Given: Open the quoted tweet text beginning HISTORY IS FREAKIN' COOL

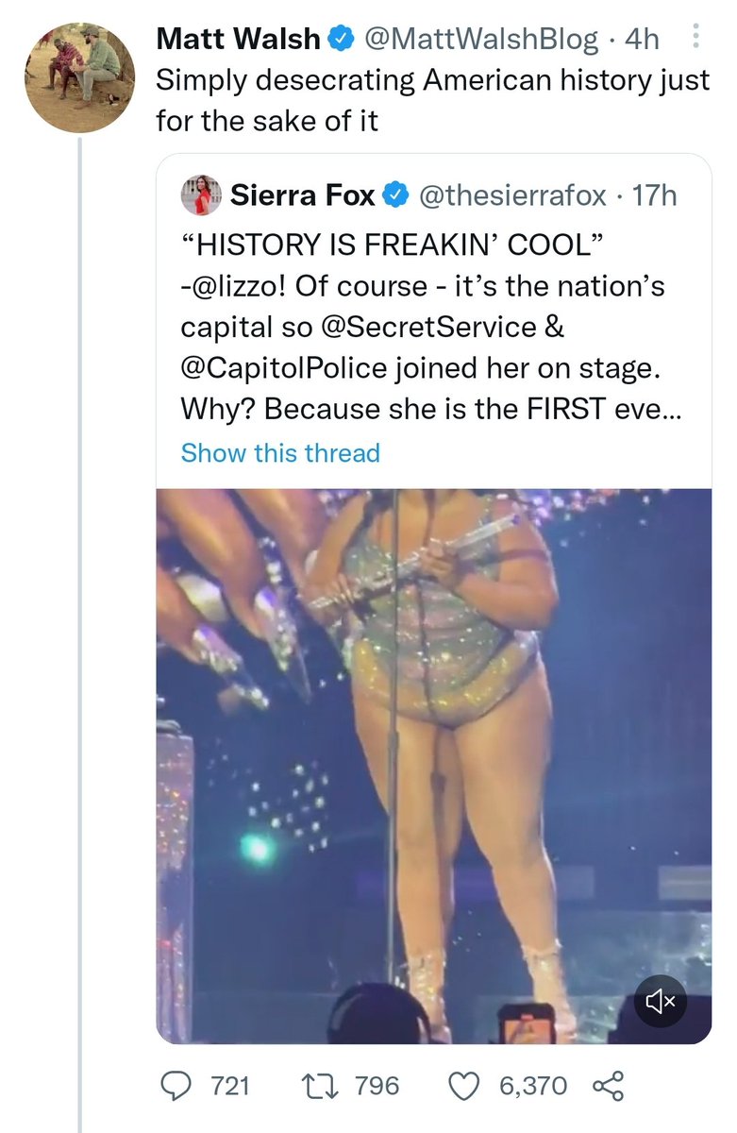Looking at the screenshot, I should click(423, 325).
